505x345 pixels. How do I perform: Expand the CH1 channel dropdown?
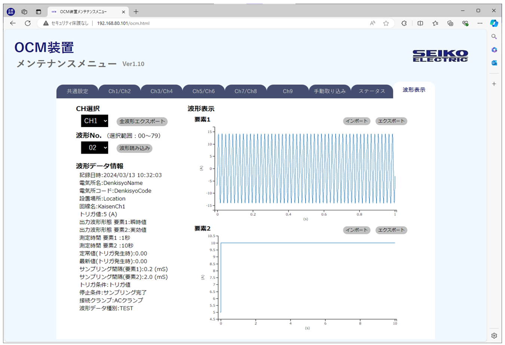pos(95,121)
